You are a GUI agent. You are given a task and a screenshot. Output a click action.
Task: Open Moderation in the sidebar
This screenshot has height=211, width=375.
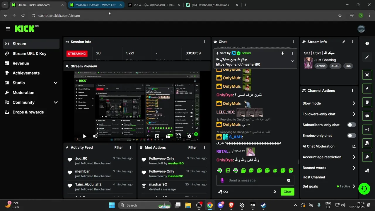click(31, 93)
